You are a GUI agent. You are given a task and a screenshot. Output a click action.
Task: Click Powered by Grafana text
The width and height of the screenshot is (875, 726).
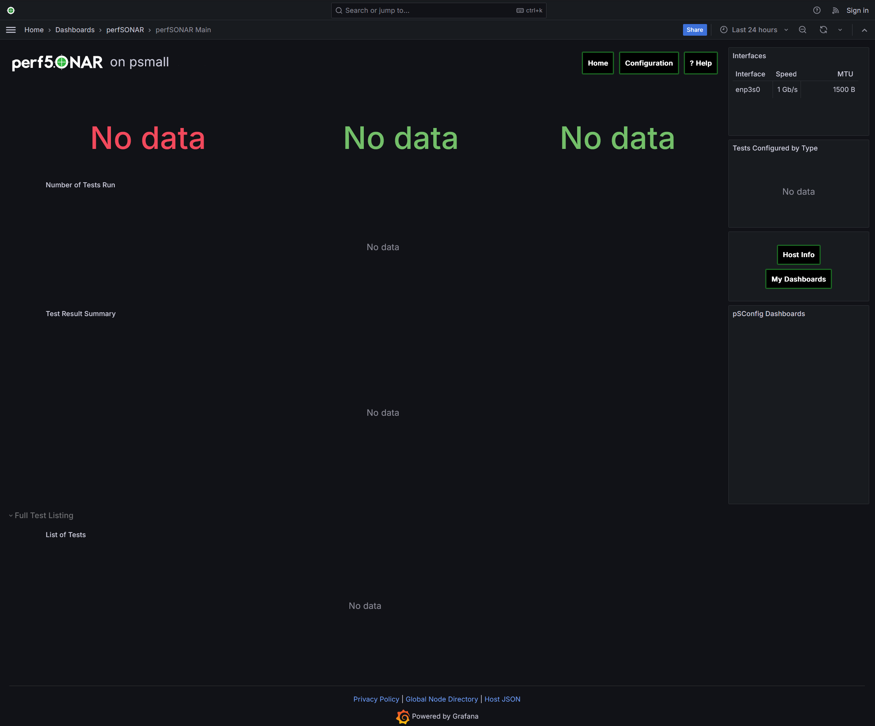click(x=445, y=716)
